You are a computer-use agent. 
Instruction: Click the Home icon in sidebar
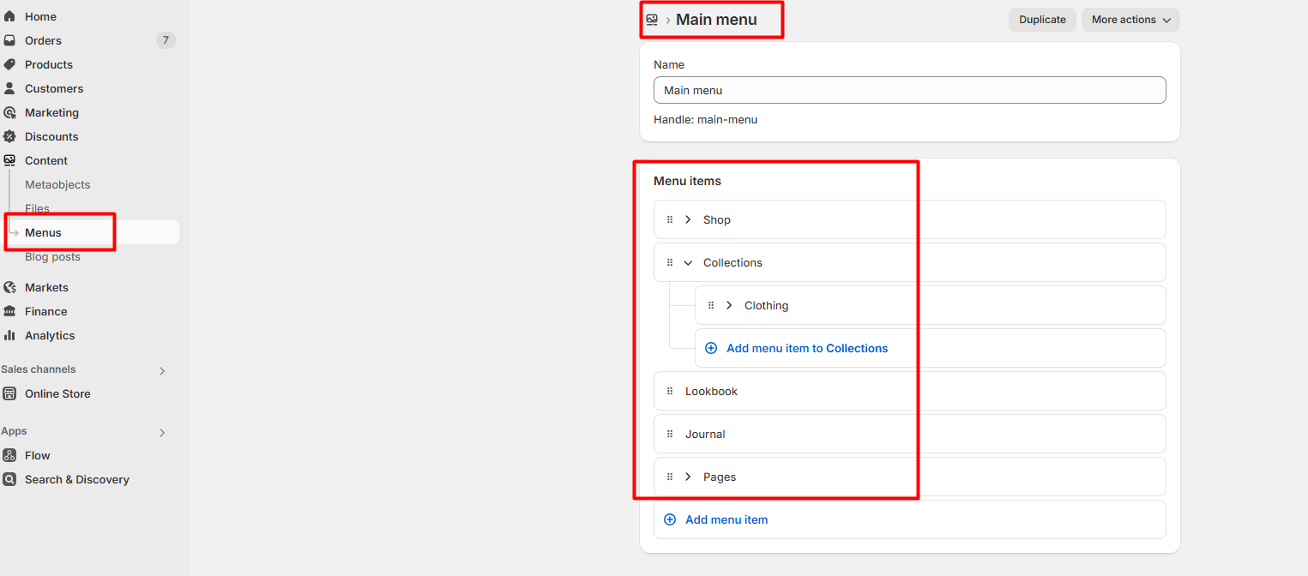click(x=9, y=16)
